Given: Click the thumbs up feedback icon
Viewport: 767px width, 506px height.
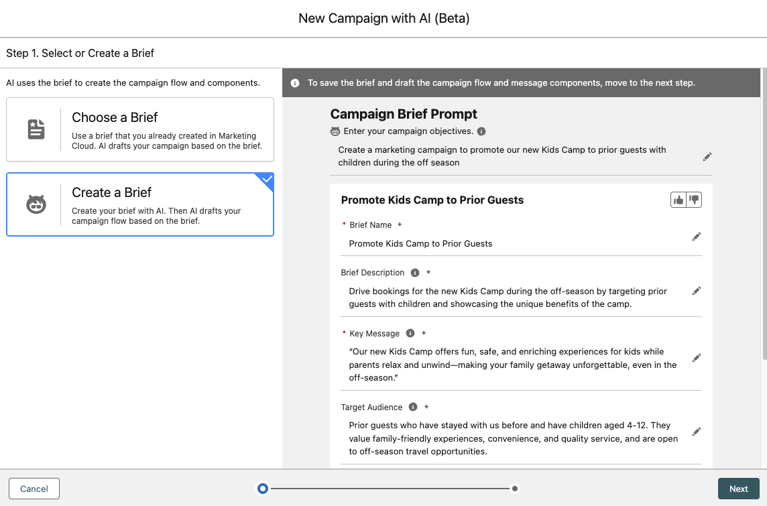Looking at the screenshot, I should (x=678, y=200).
